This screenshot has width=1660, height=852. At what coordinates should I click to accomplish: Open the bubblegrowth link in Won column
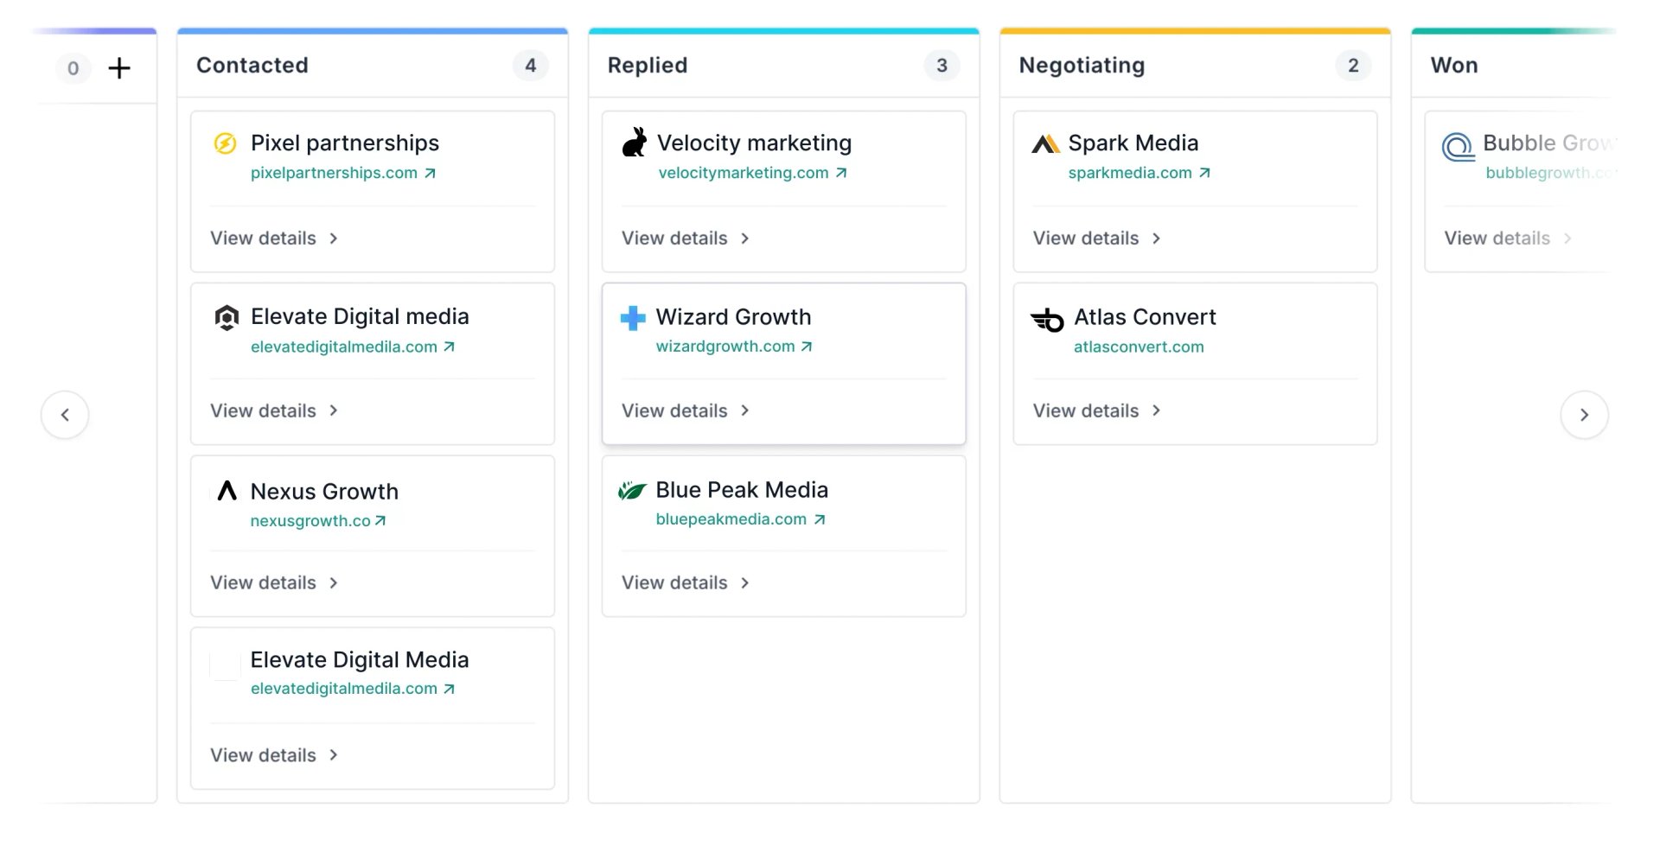(x=1550, y=173)
